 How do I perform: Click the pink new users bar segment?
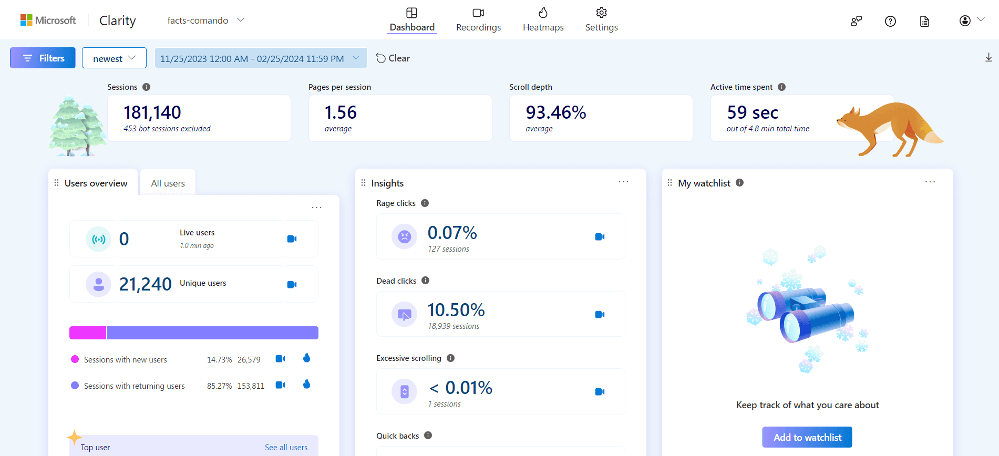[88, 333]
